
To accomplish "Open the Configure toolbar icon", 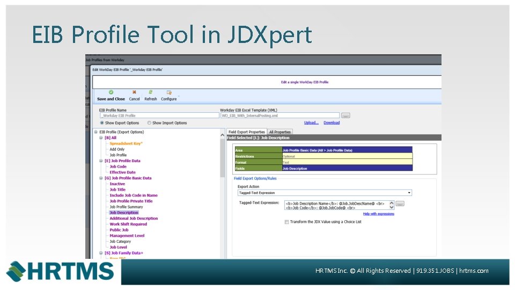I will coord(169,93).
